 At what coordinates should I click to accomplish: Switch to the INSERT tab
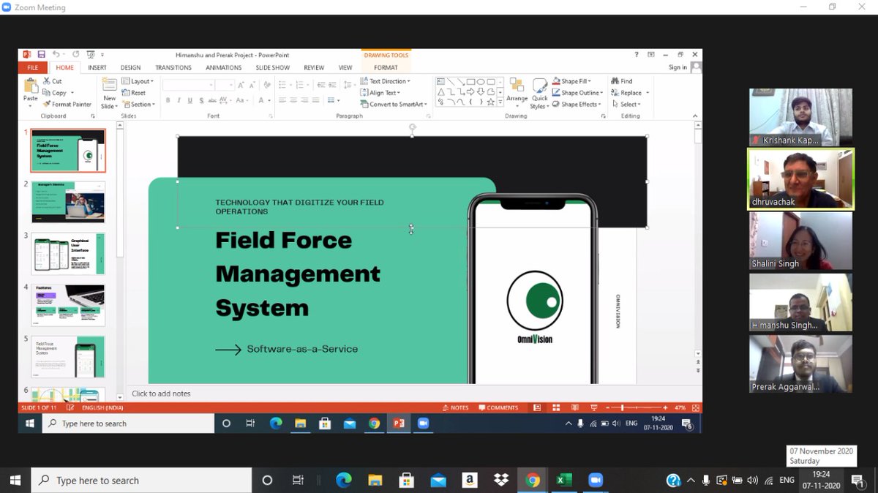click(97, 67)
